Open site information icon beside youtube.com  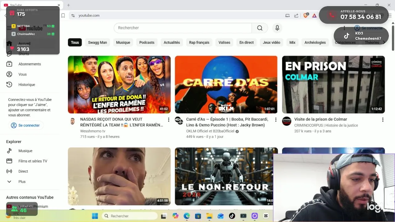click(73, 15)
